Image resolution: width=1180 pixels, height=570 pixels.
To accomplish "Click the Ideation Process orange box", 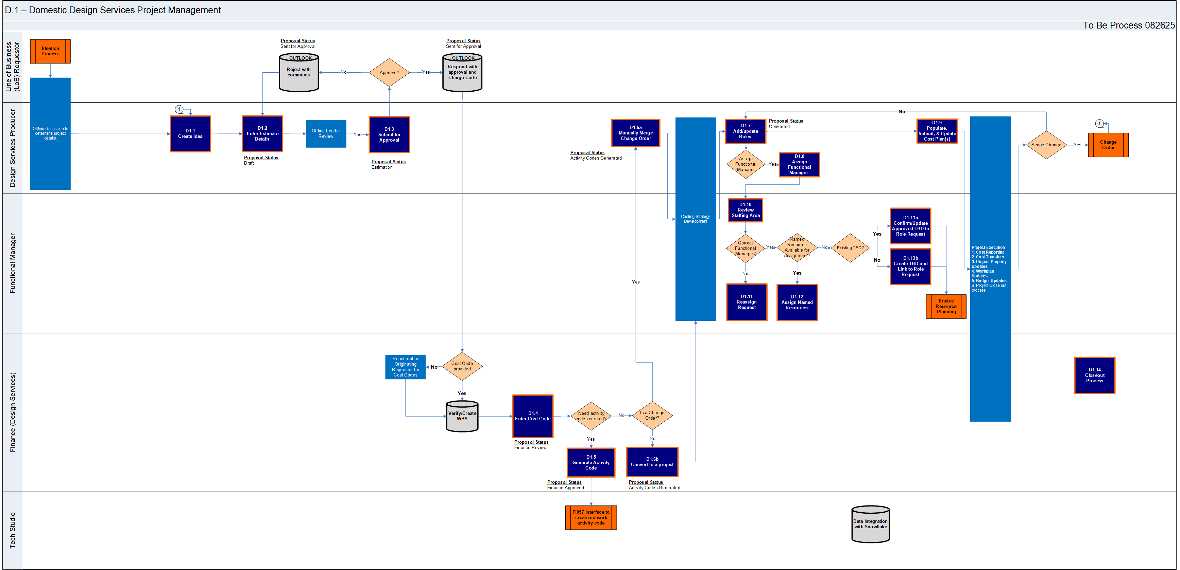I will [x=50, y=51].
